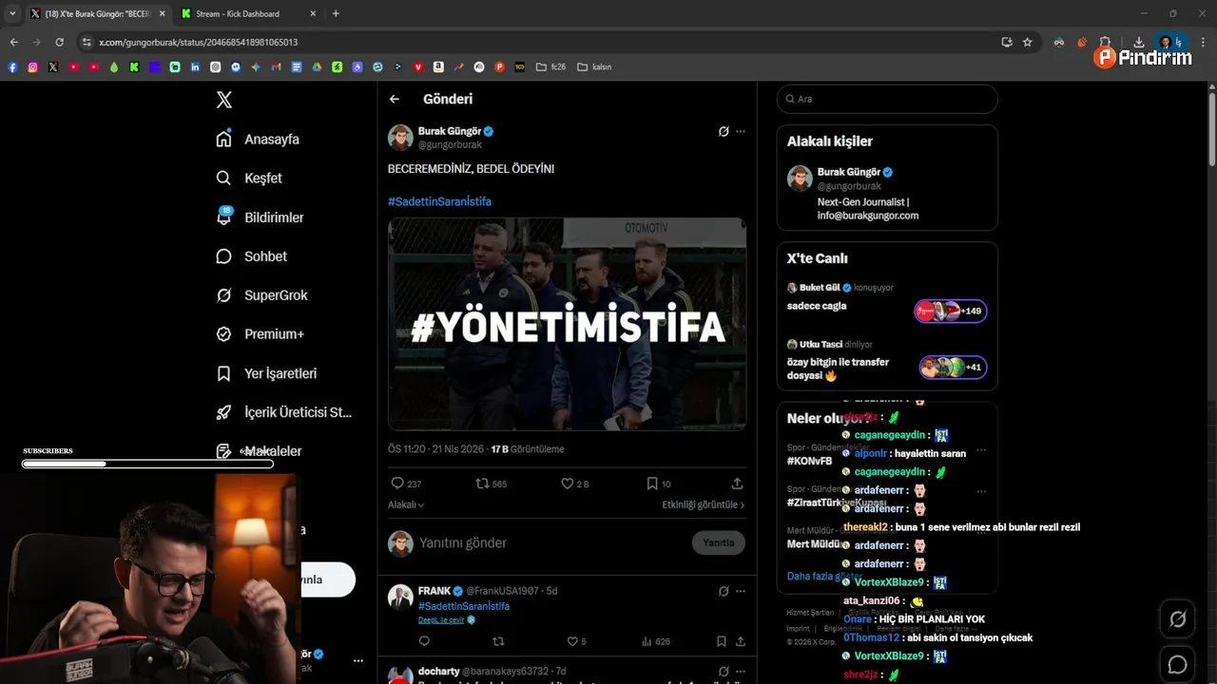Open Chrome three-dot menu

point(1204,42)
